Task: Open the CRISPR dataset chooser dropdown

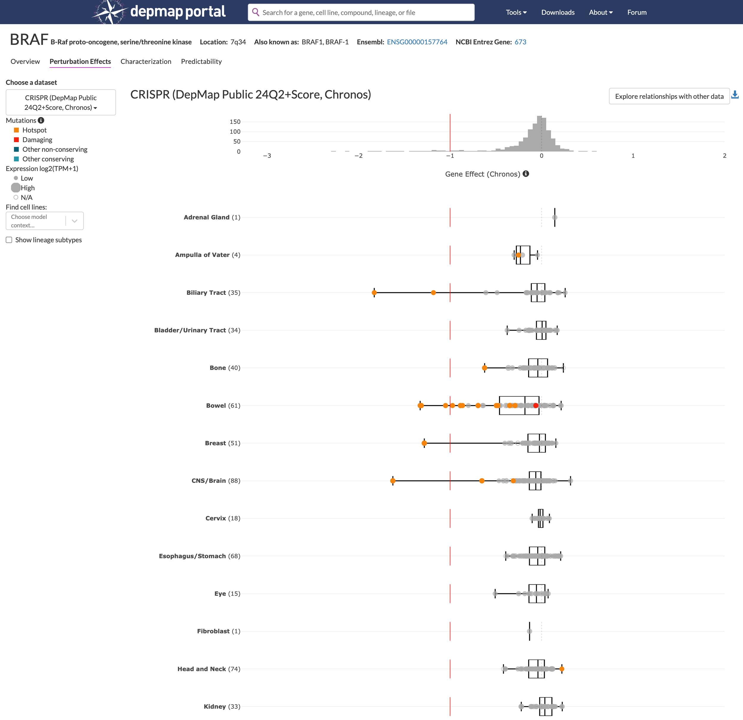Action: [x=61, y=102]
